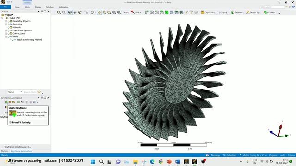Open taskbar Search
296x166 pixels.
[x=101, y=162]
